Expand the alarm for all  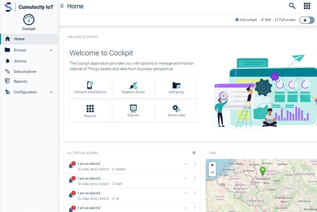pos(185,193)
